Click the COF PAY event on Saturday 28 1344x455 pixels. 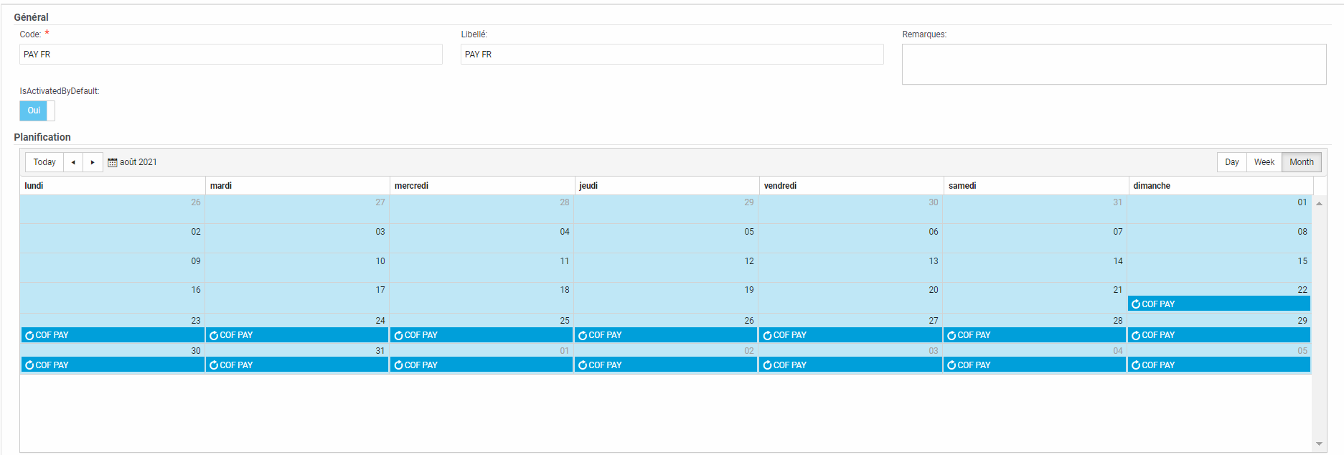pos(1034,335)
